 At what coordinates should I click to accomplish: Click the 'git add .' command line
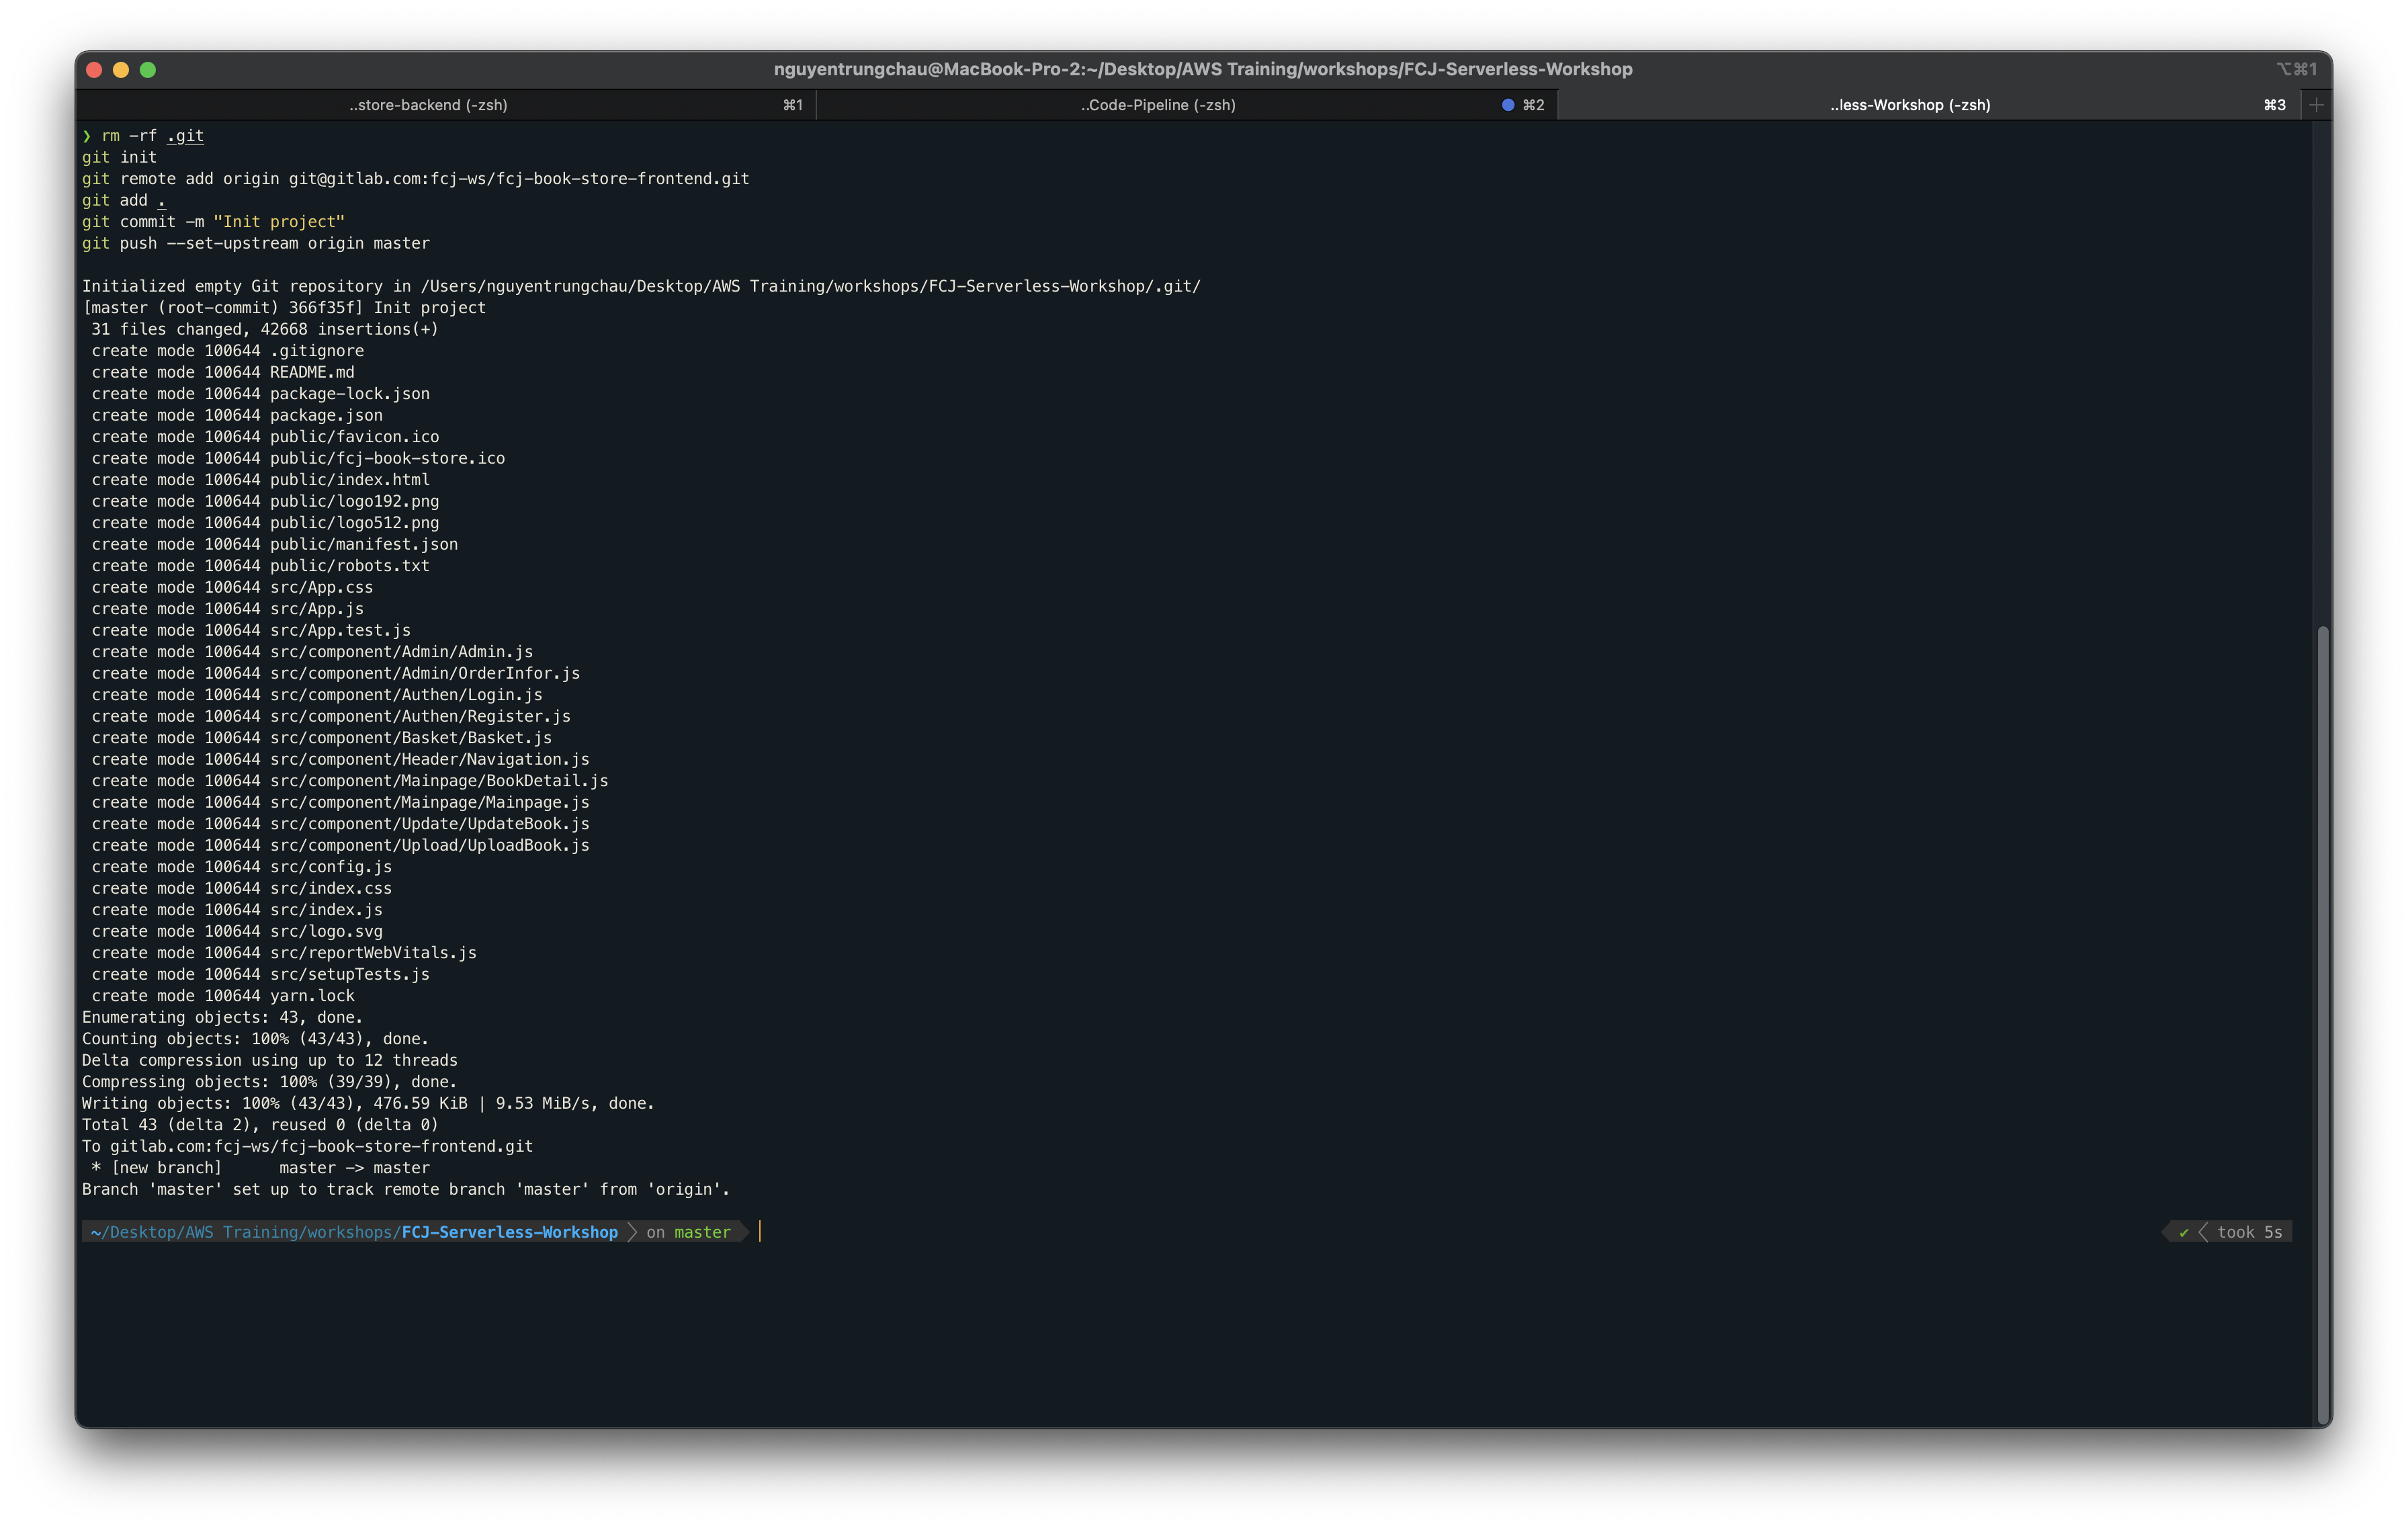coord(124,200)
